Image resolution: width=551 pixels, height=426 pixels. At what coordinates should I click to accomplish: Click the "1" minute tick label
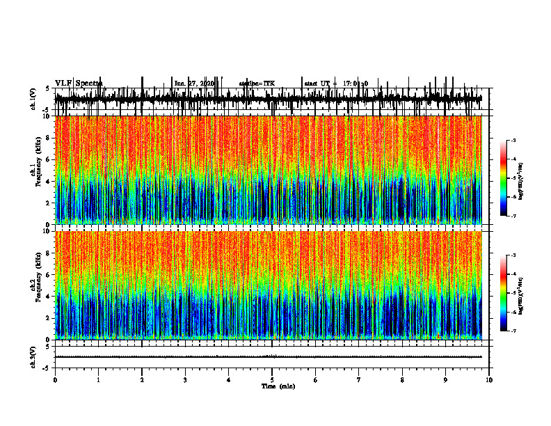coord(98,380)
